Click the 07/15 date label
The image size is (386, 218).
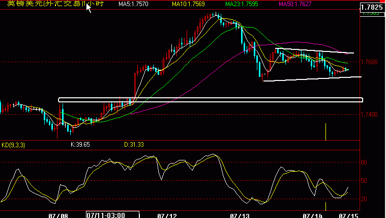pos(348,216)
